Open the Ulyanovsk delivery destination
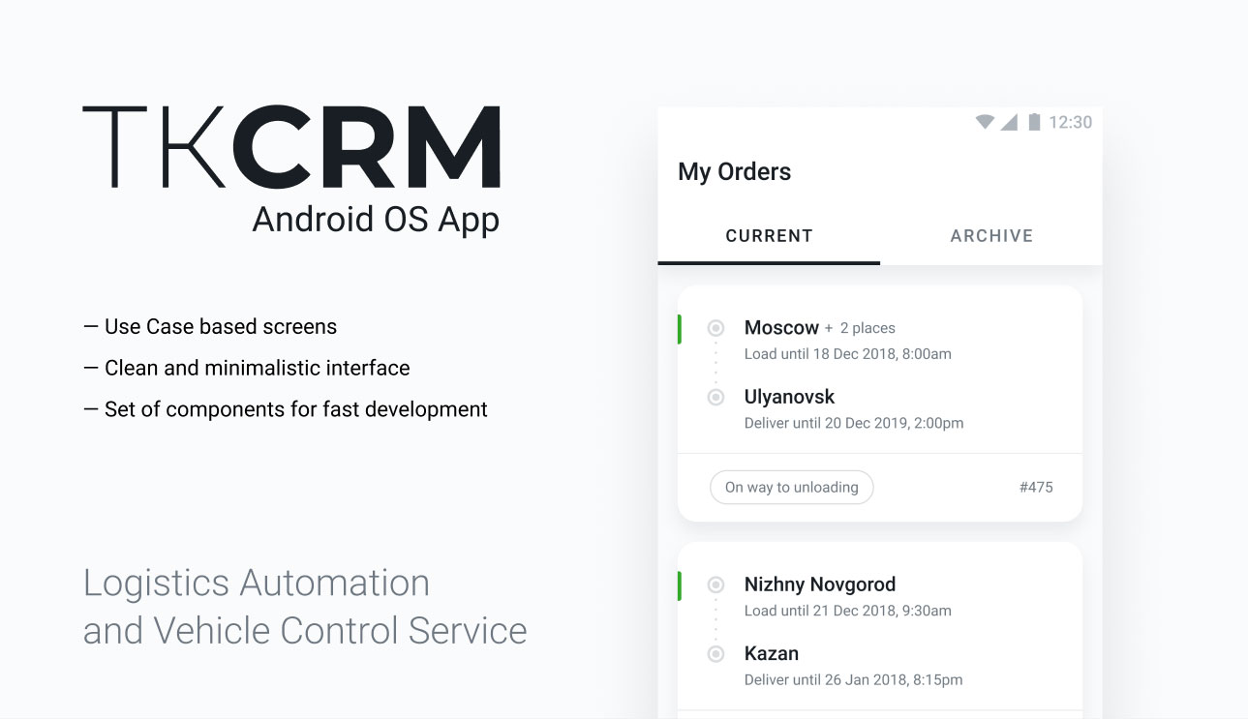Screen dimensions: 1248x719 (x=789, y=397)
